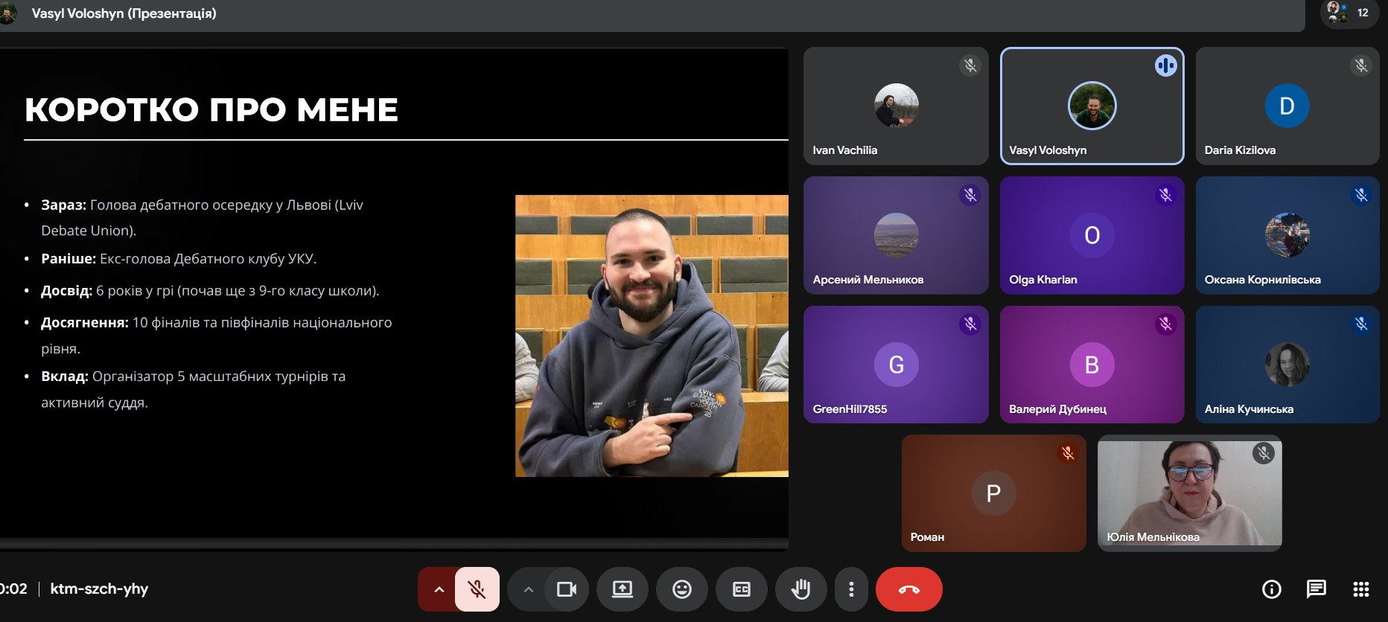Click the Vasyl Voloshyn presentation title
Screen dimensions: 1388x622
pyautogui.click(x=124, y=13)
